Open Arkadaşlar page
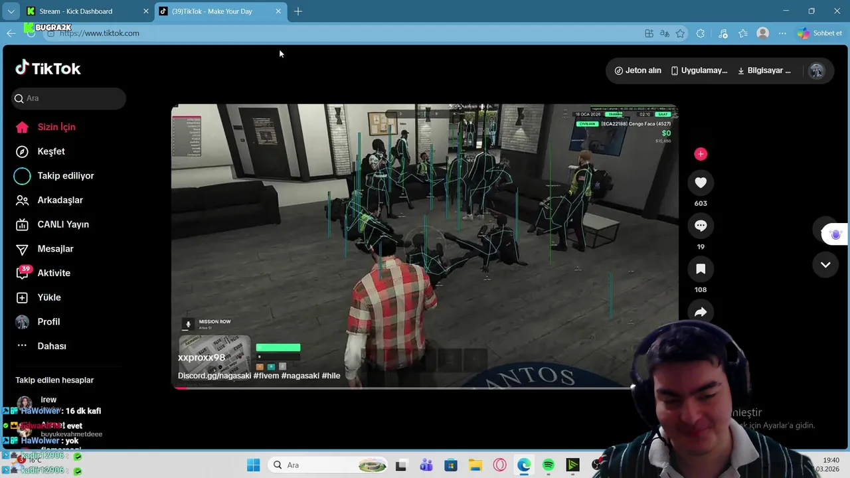Image resolution: width=850 pixels, height=478 pixels. click(x=60, y=200)
